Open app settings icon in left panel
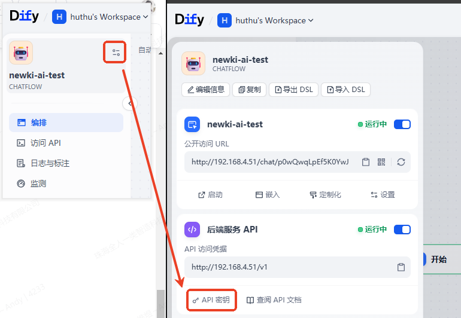461x318 pixels. point(116,52)
